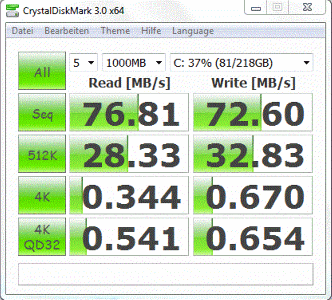Viewport: 332px width, 300px height.
Task: Click the Read [MB/s] column header
Action: tap(129, 83)
